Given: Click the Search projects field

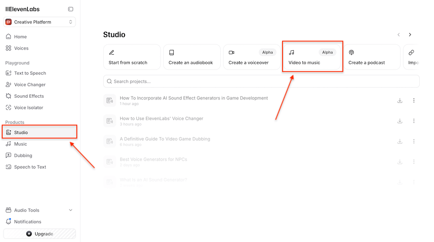Looking at the screenshot, I should (261, 82).
